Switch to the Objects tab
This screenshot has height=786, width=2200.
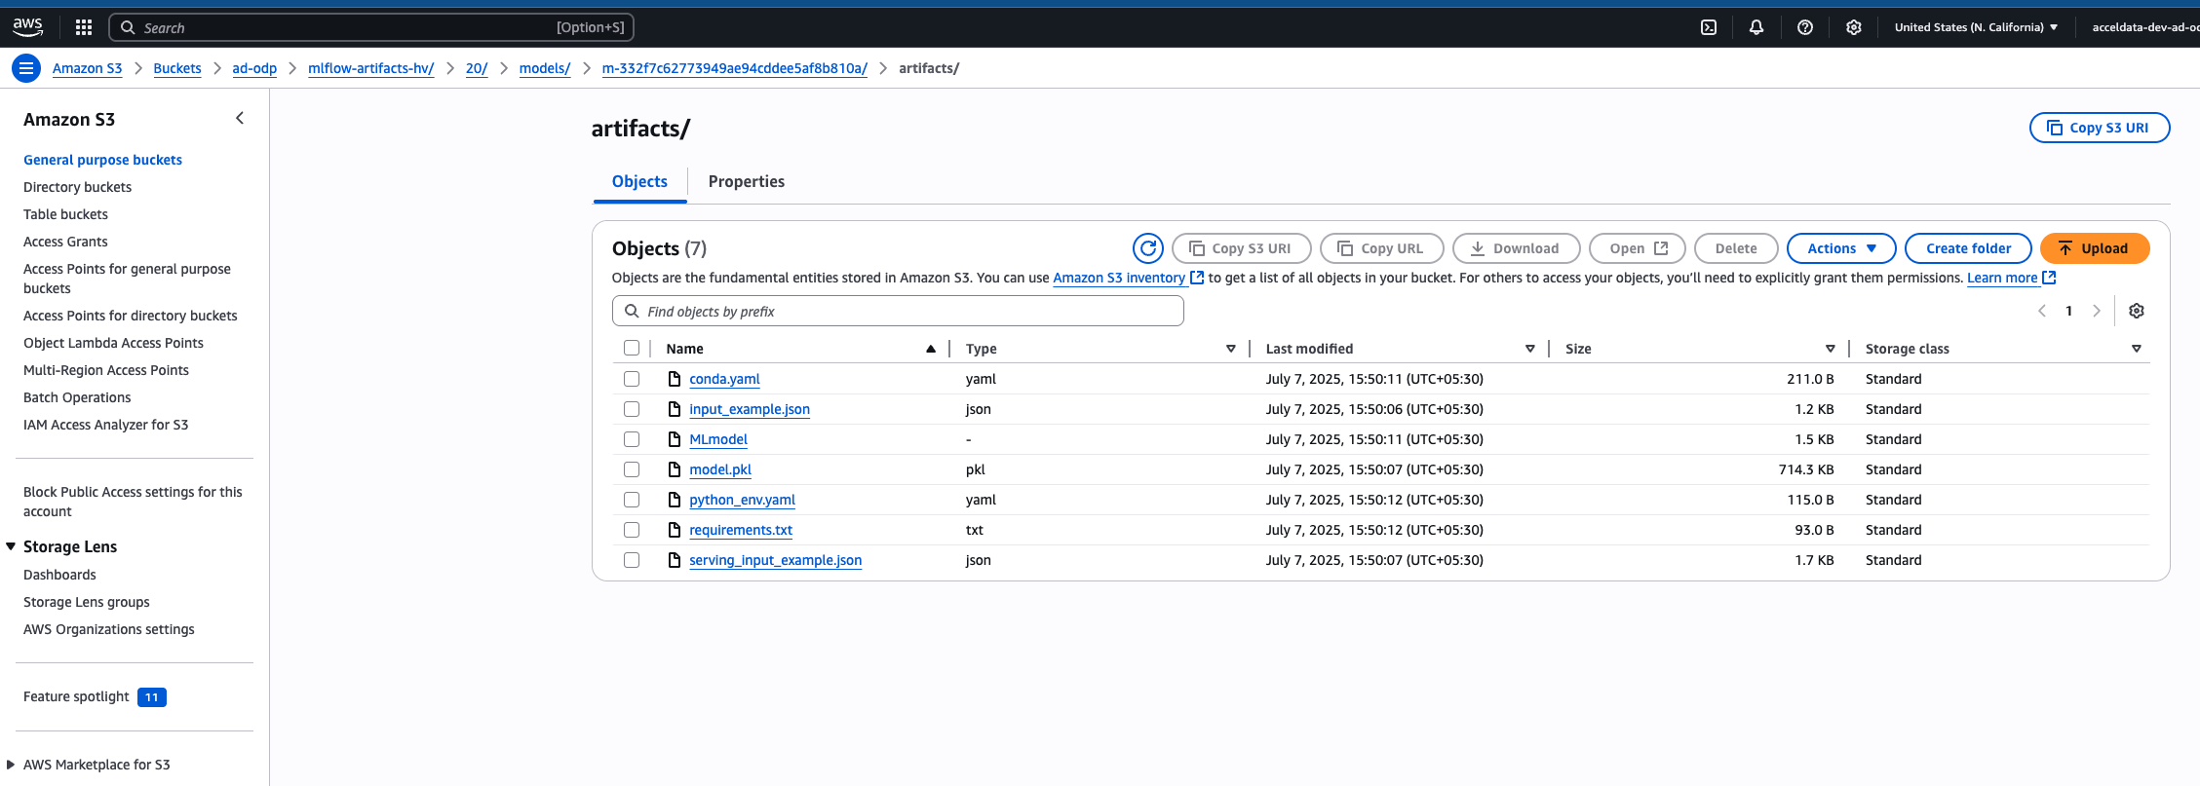[x=639, y=182]
